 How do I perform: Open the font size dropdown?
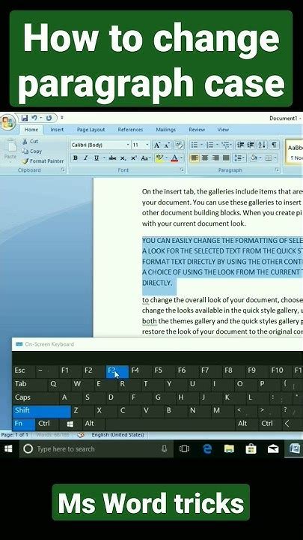[147, 145]
